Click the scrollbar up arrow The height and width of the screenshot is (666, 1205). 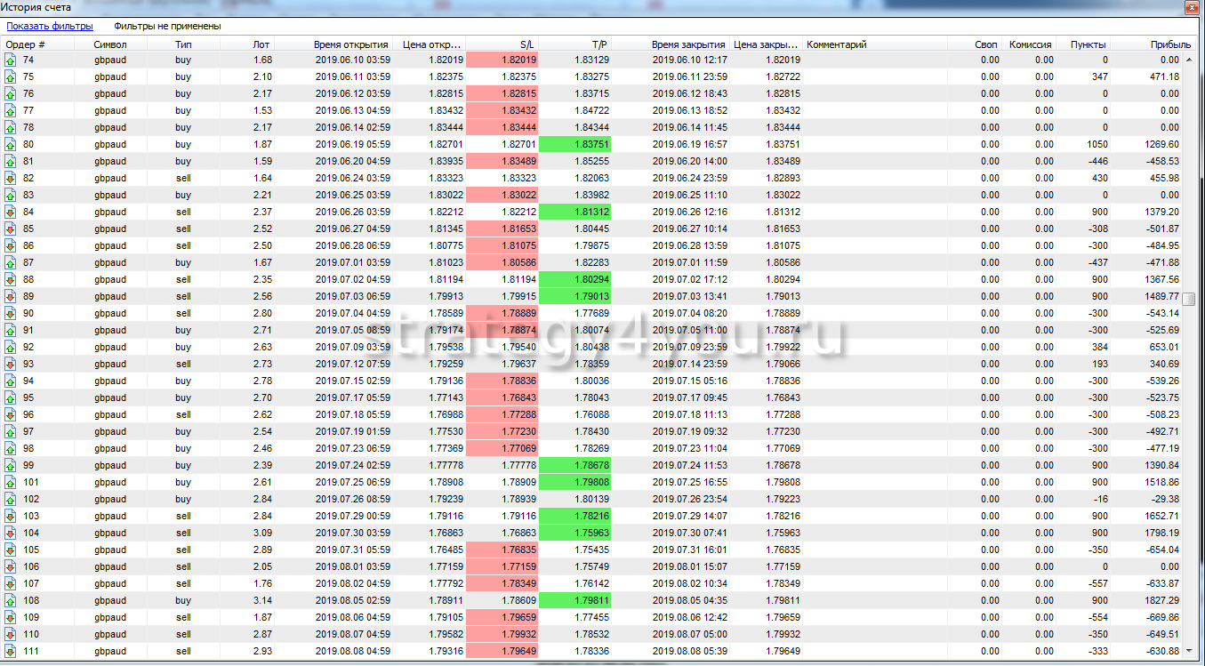point(1189,60)
